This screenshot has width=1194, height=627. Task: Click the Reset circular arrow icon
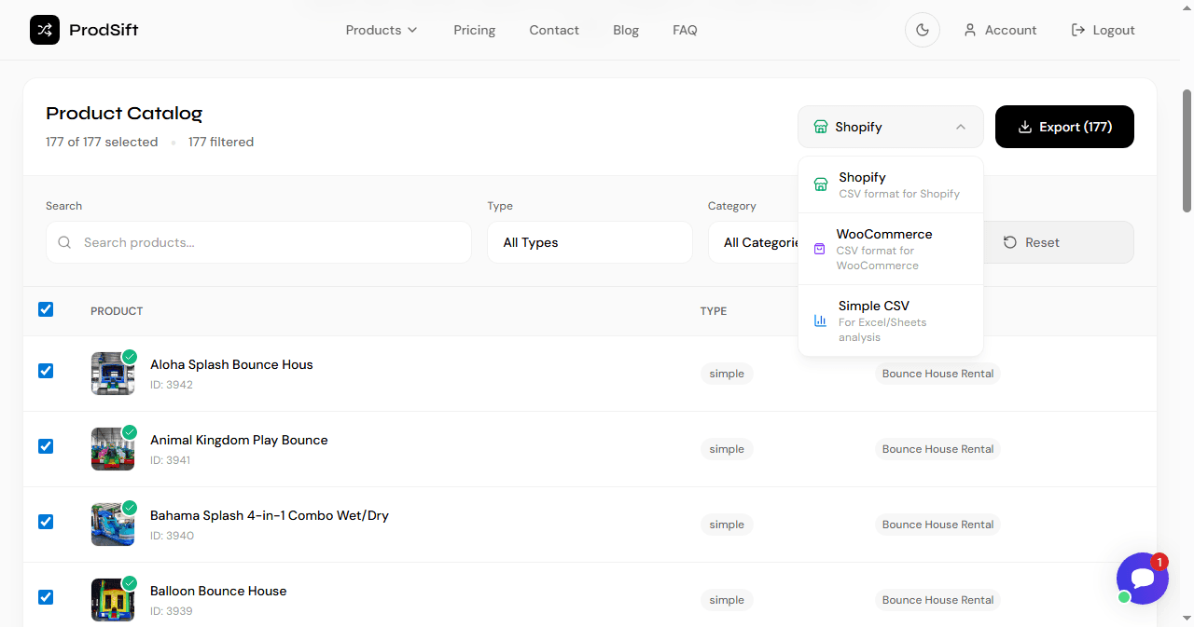click(x=1010, y=242)
